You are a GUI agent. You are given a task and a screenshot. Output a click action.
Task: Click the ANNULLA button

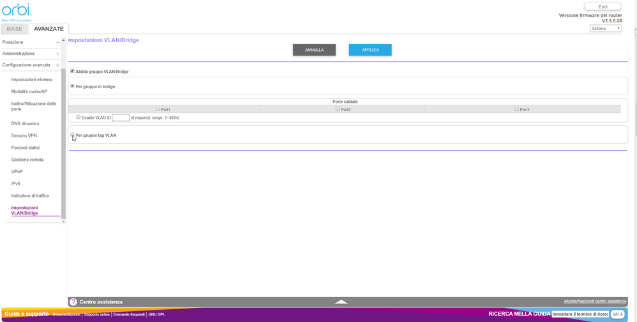[x=314, y=50]
